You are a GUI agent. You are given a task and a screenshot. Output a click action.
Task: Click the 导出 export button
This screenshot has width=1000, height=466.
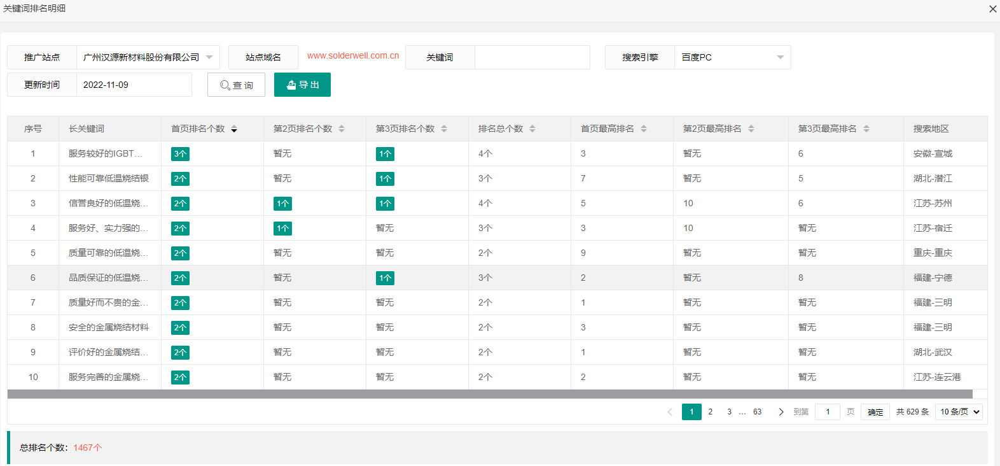302,85
